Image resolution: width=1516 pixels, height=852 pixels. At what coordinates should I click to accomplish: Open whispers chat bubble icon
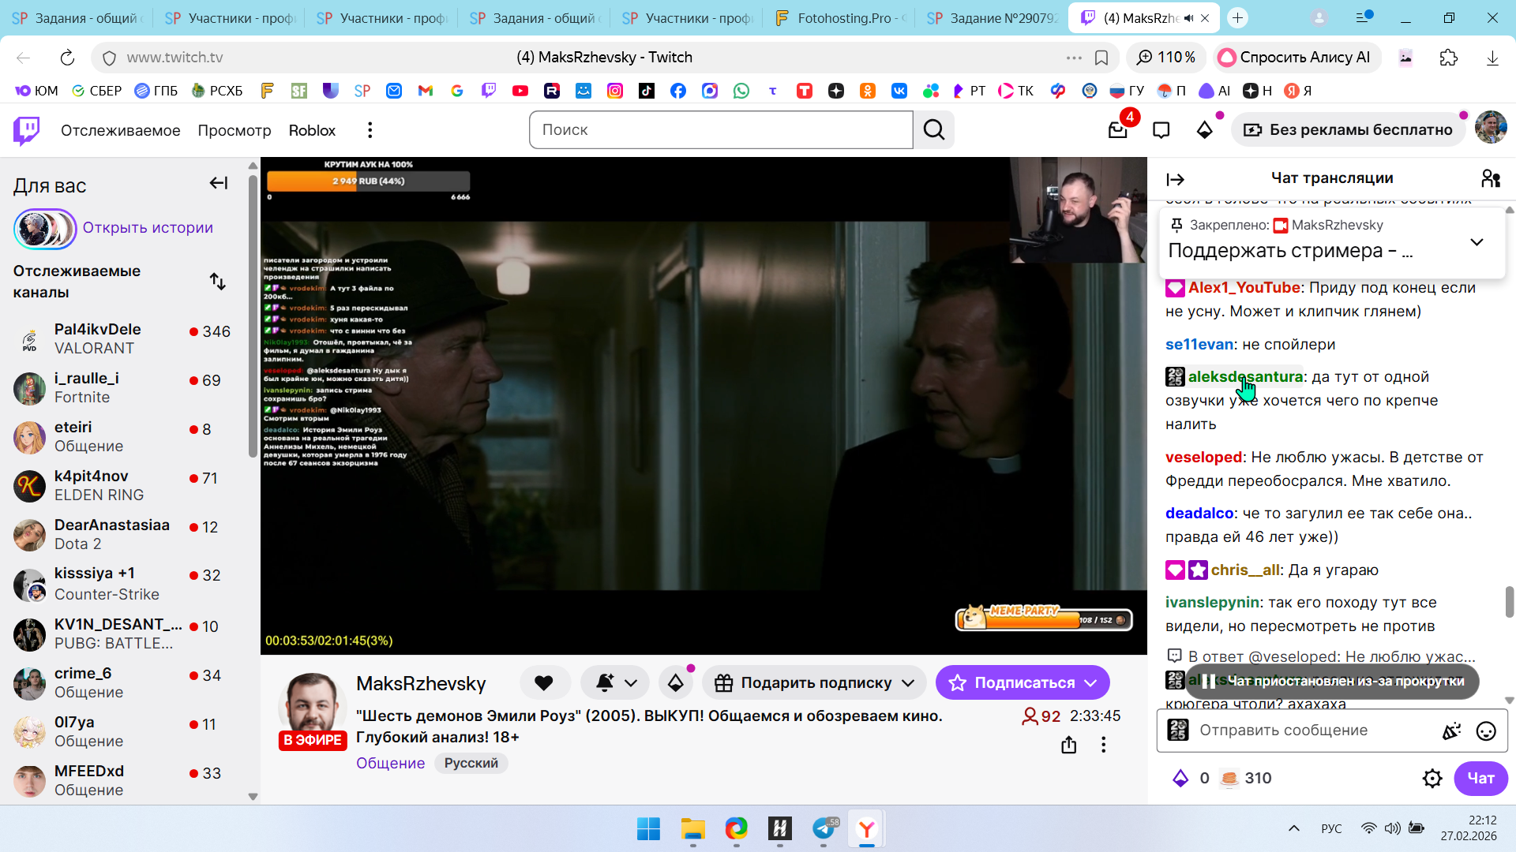coord(1161,130)
